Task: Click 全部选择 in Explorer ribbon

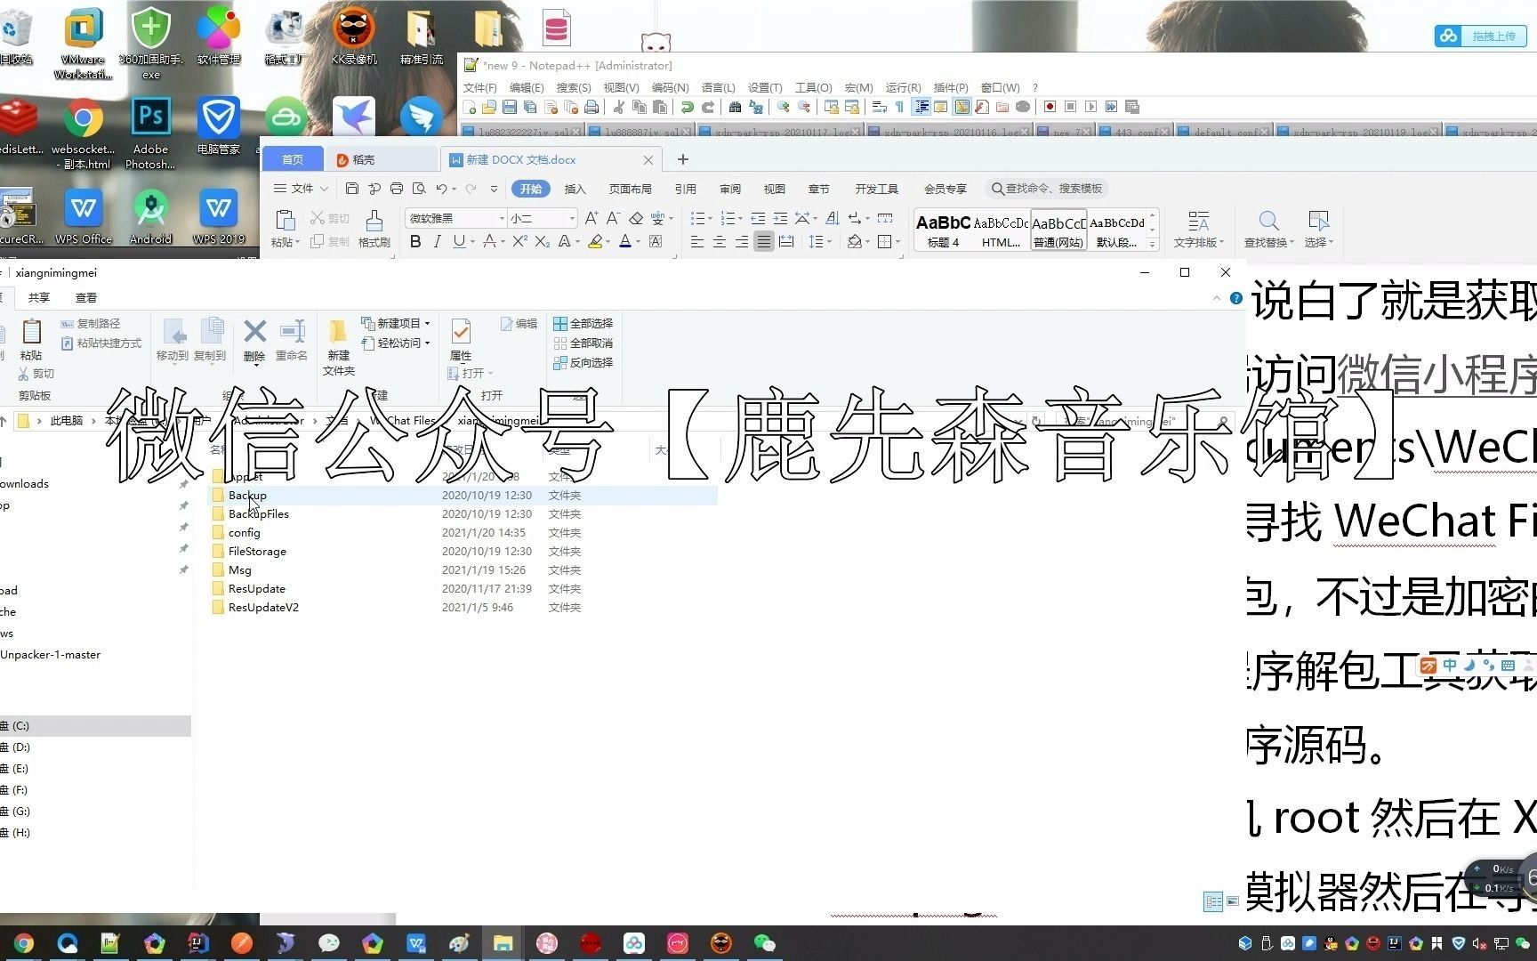Action: (x=583, y=323)
